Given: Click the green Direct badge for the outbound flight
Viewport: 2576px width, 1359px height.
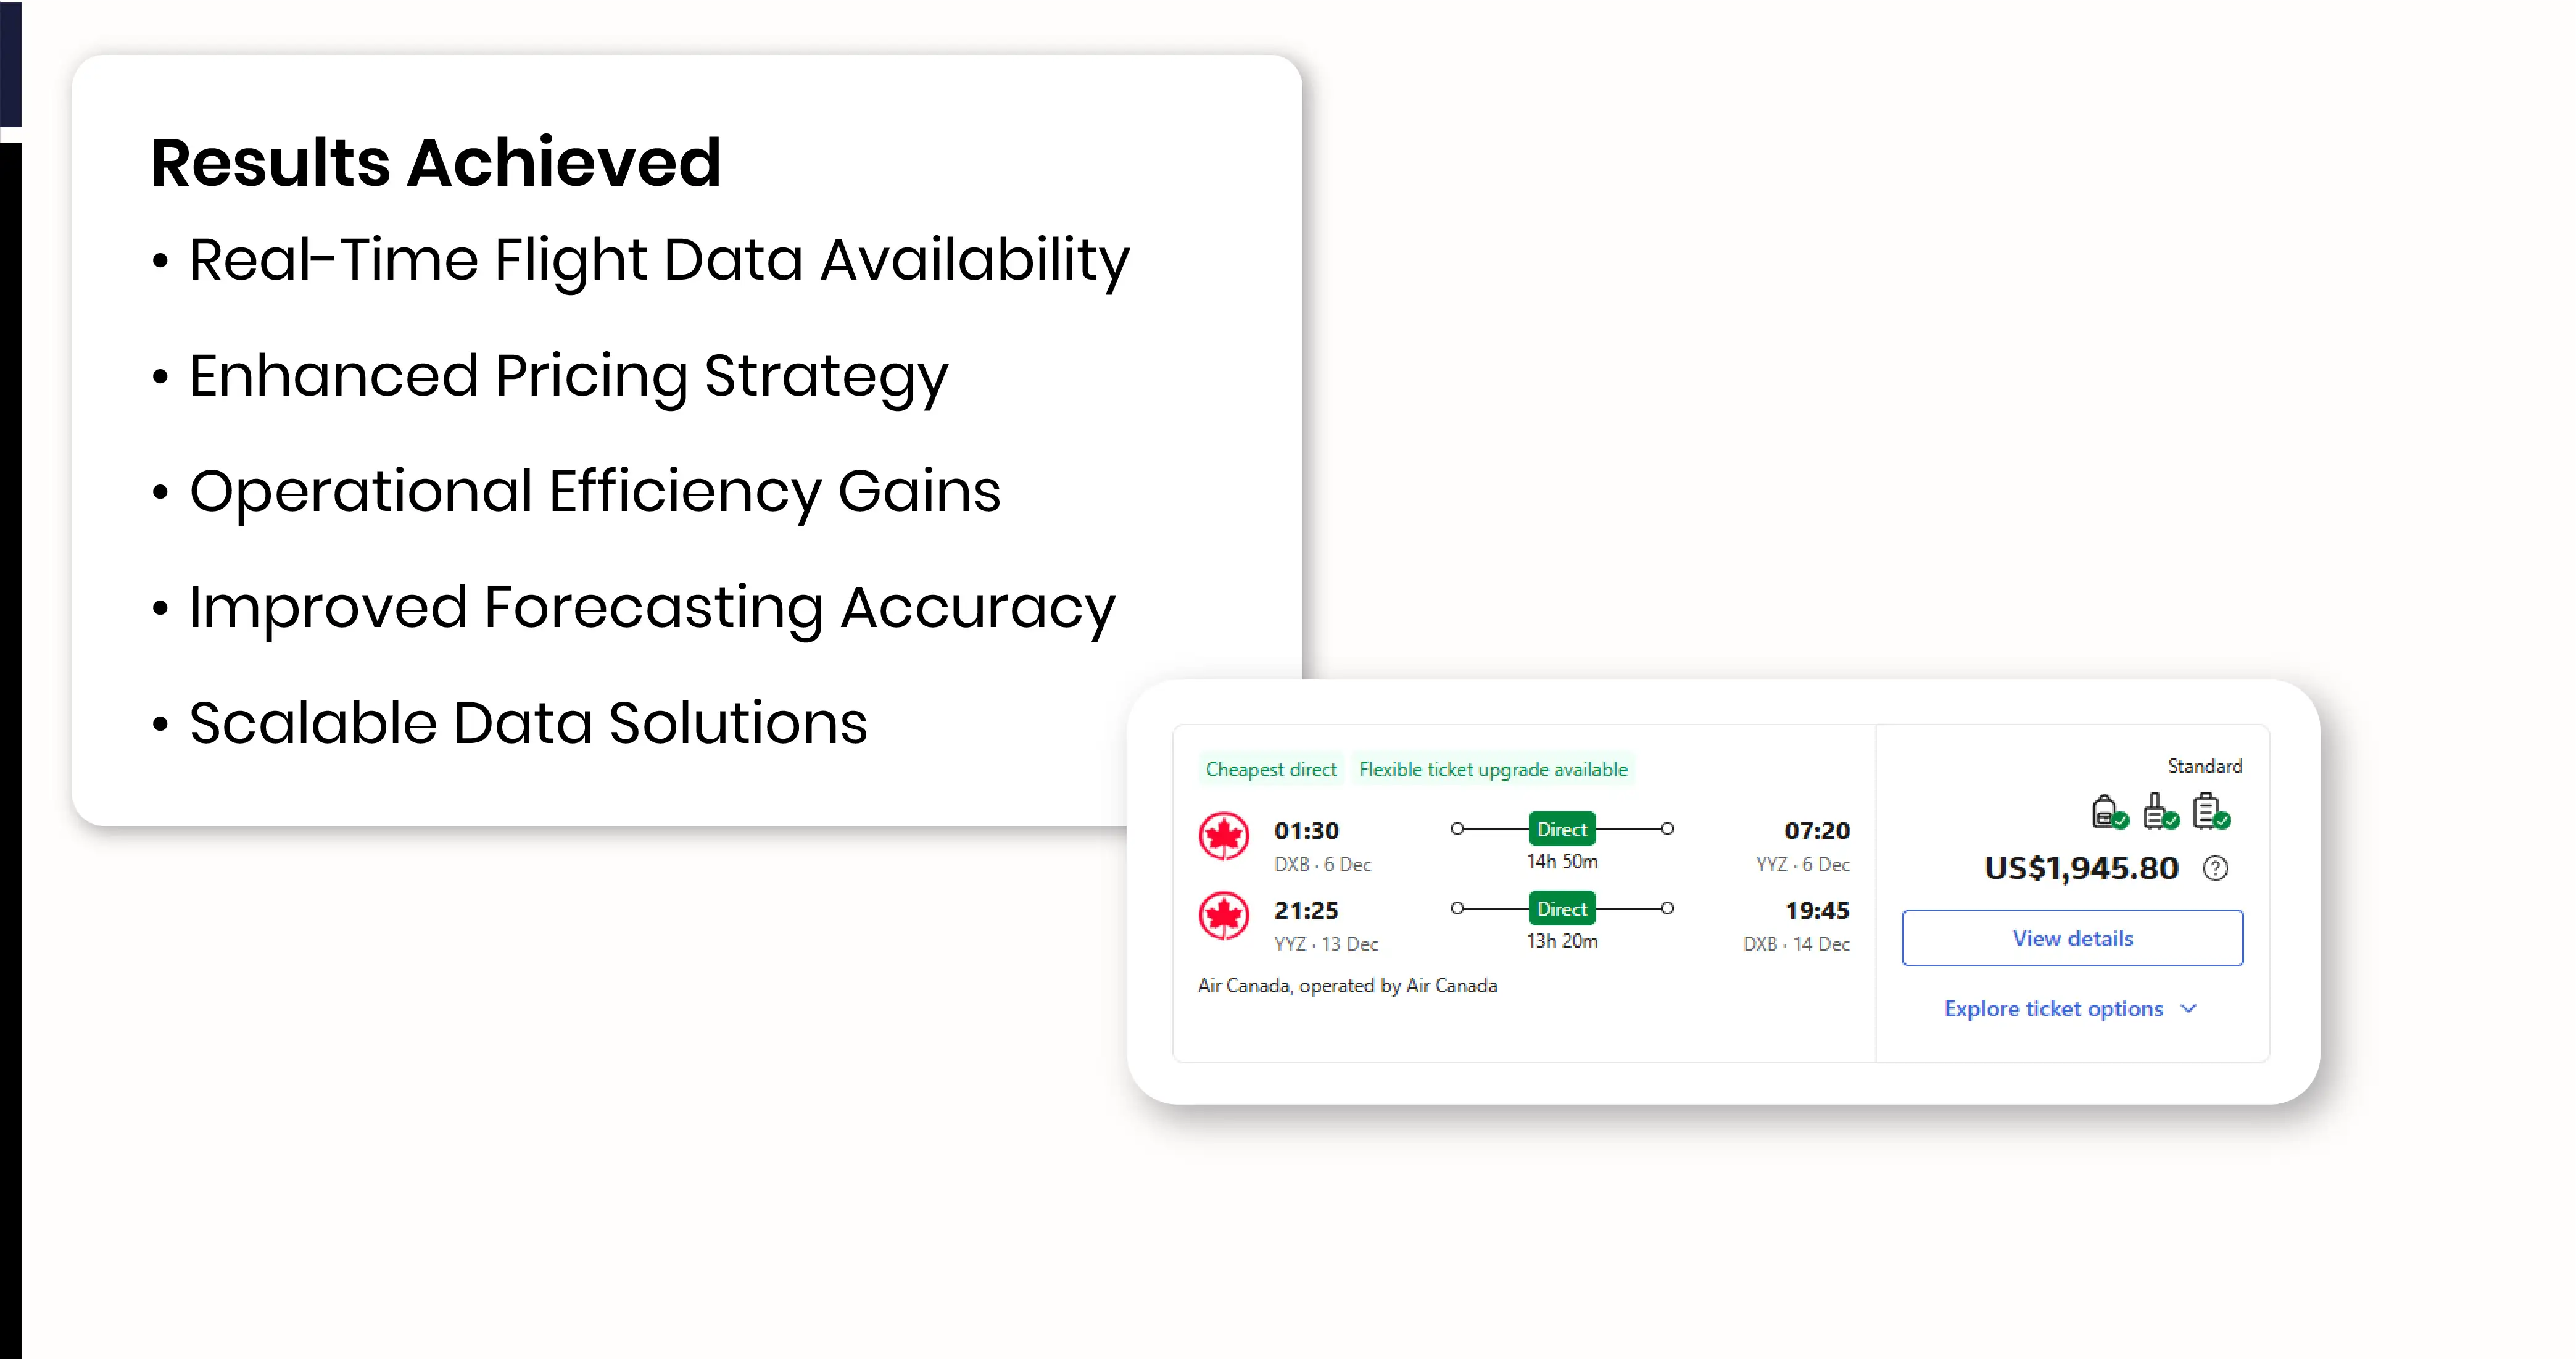Looking at the screenshot, I should point(1561,829).
